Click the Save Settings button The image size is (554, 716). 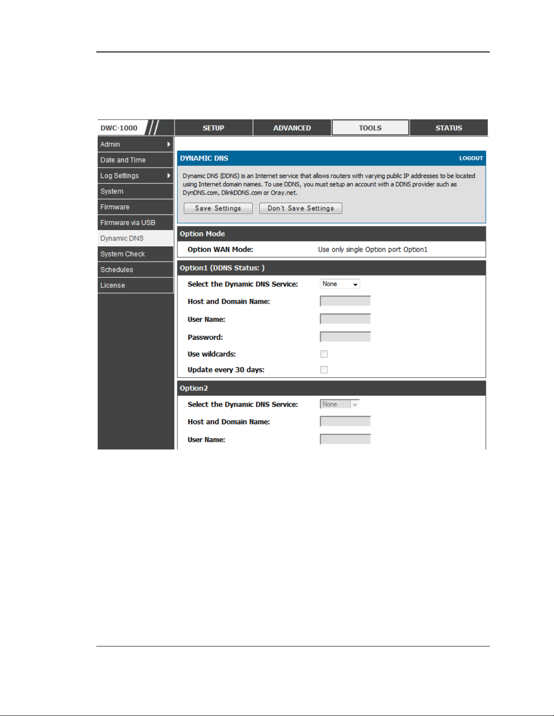pos(218,208)
